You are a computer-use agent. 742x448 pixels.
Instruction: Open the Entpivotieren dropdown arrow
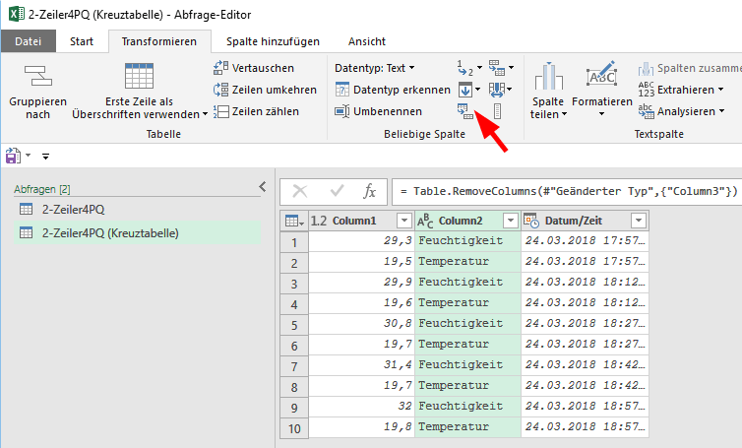click(x=511, y=68)
